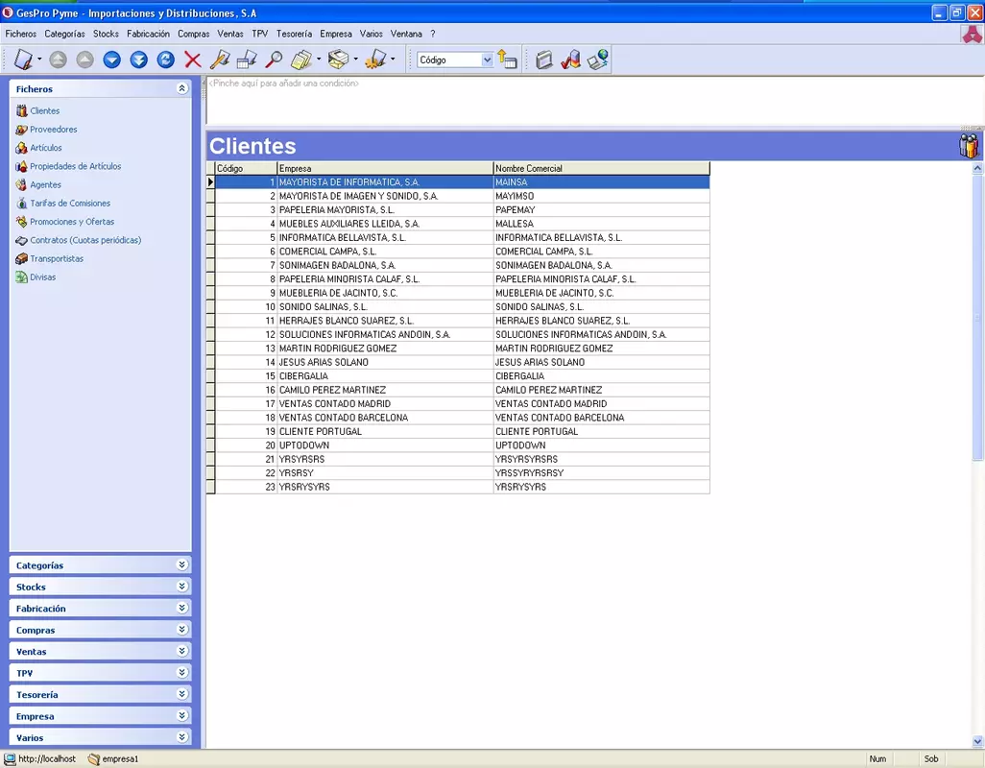Open the Fabricación menu

click(x=148, y=34)
